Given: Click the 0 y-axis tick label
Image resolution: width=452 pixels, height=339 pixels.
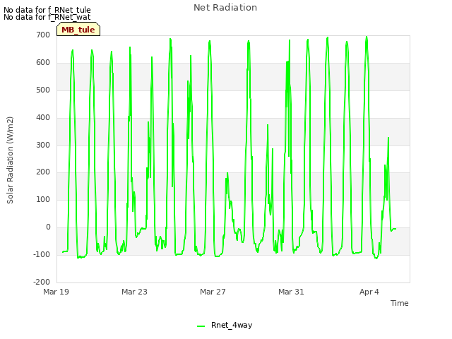Looking at the screenshot, I should pyautogui.click(x=48, y=227).
